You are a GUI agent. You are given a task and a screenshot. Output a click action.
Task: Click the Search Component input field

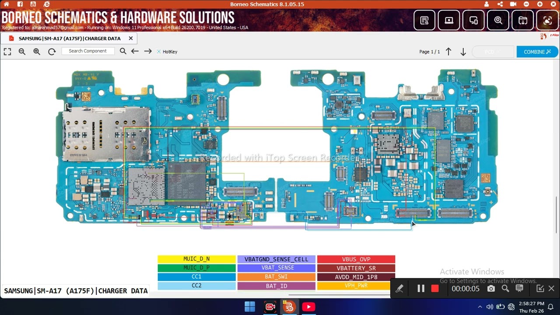point(88,51)
